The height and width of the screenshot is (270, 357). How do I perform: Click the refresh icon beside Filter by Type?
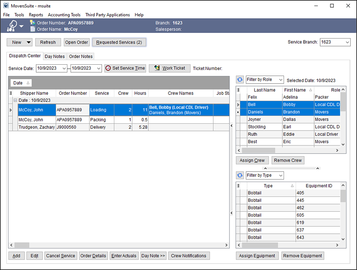pos(239,175)
